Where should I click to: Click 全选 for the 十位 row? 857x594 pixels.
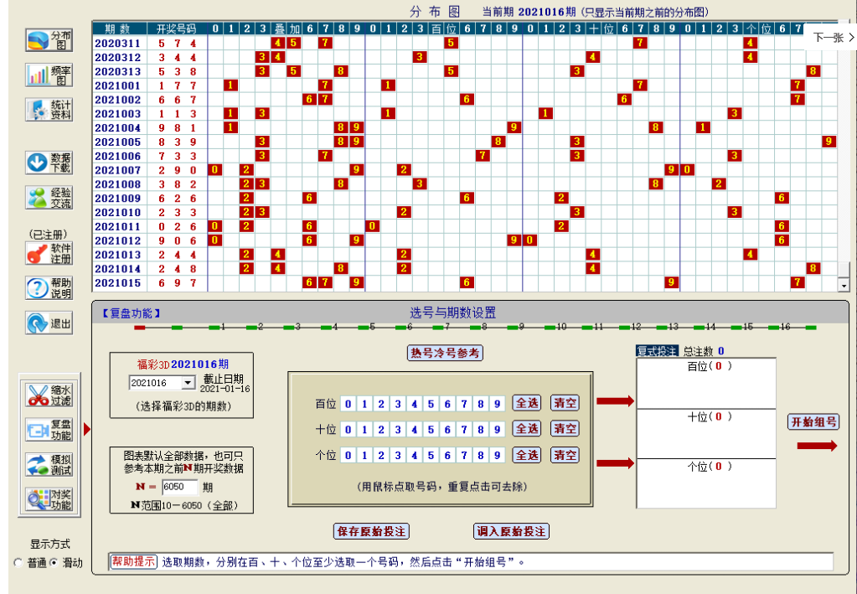pos(527,429)
